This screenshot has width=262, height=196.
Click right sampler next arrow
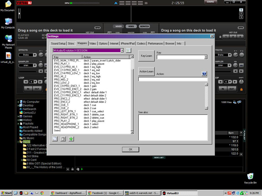[241, 71]
